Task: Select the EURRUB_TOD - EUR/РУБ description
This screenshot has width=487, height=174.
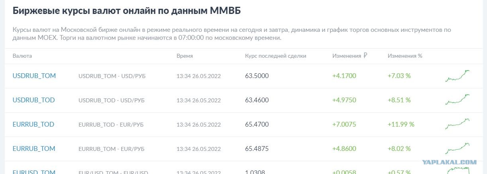Action: coord(111,125)
